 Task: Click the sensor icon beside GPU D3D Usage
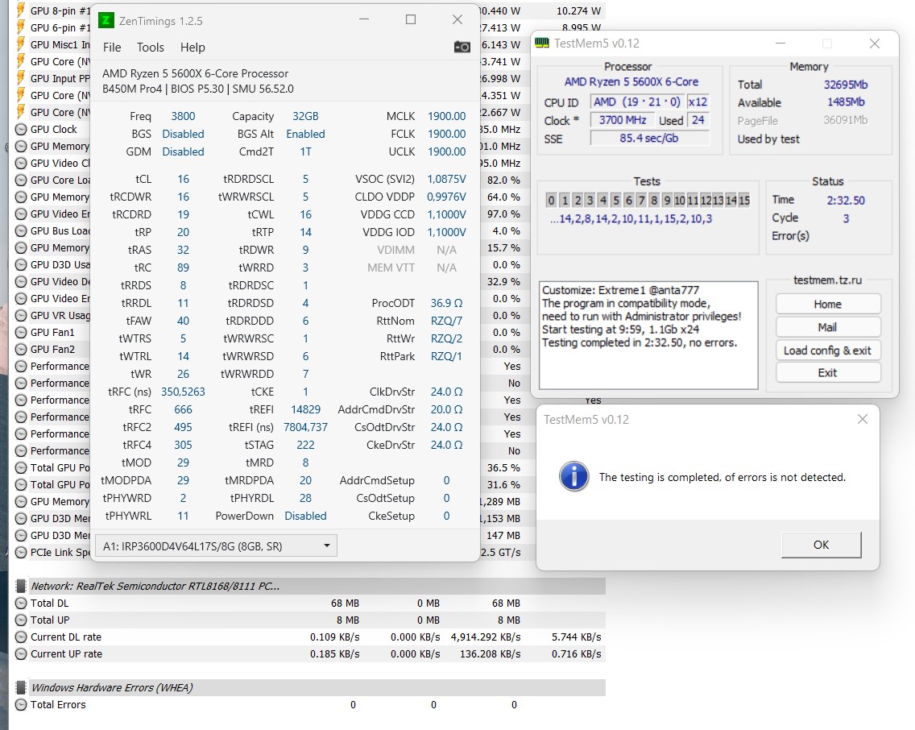point(21,264)
